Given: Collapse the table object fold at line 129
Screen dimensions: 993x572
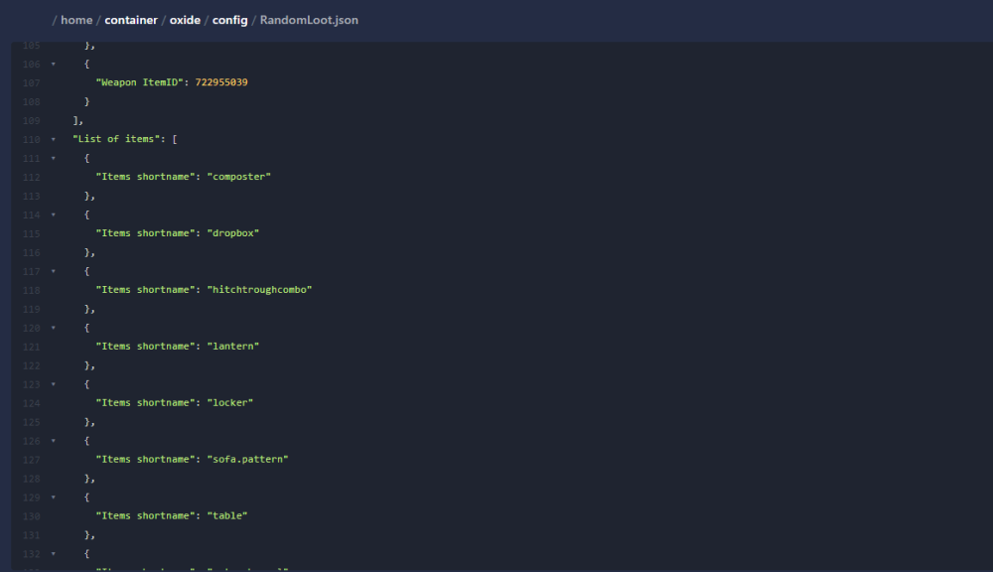Looking at the screenshot, I should coord(52,497).
